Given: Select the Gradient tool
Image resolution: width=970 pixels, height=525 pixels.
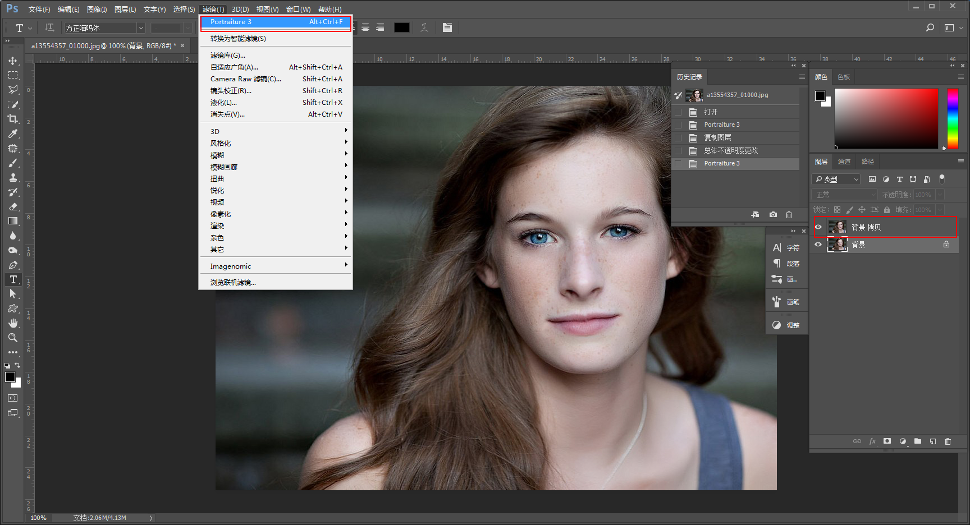Looking at the screenshot, I should pos(13,221).
